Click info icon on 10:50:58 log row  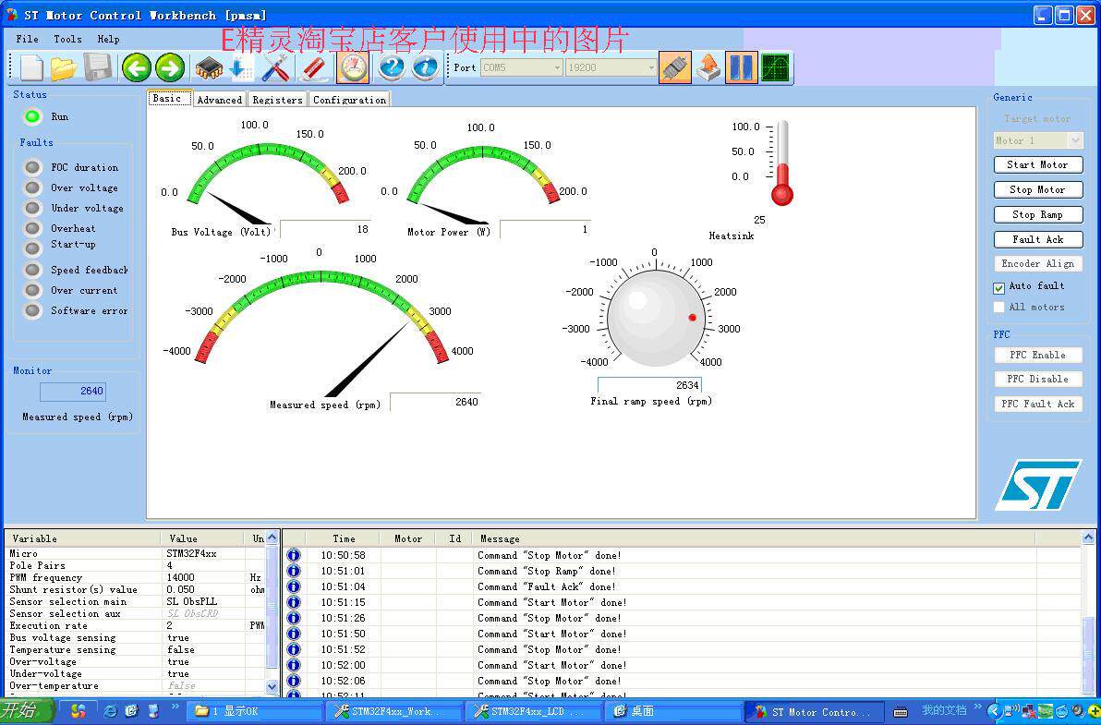tap(294, 555)
